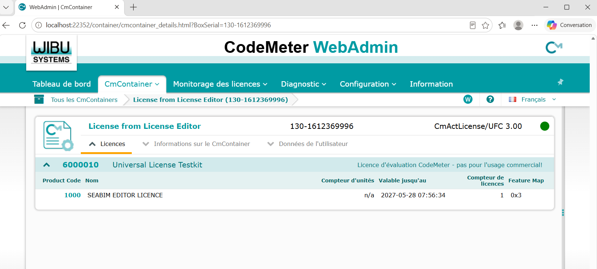Image resolution: width=597 pixels, height=269 pixels.
Task: Open the tab search dropdown arrow
Action: (6, 7)
